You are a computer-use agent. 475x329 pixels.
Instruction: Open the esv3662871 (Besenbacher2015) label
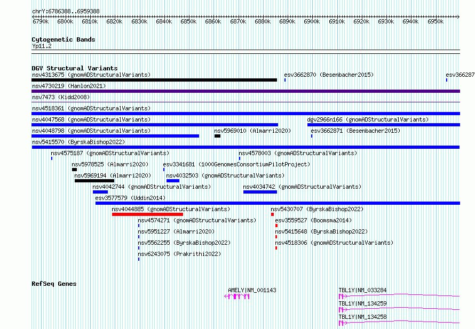pos(355,131)
